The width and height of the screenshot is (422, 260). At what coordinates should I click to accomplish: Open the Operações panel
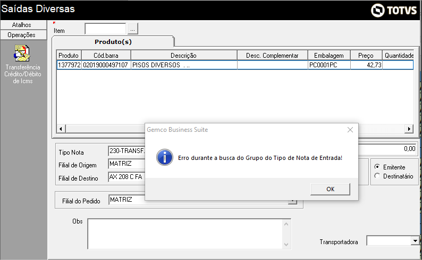click(x=23, y=35)
